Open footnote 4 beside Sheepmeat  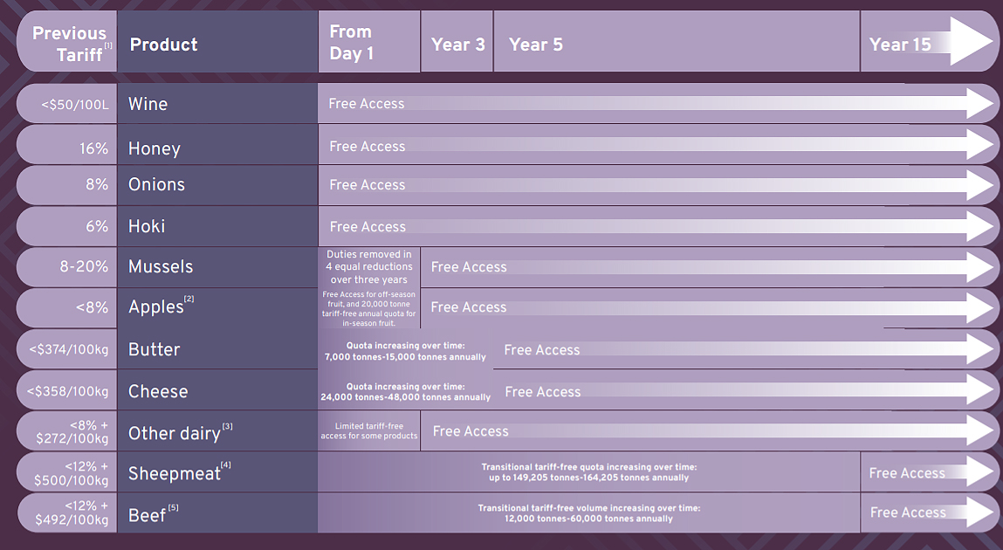coord(225,465)
